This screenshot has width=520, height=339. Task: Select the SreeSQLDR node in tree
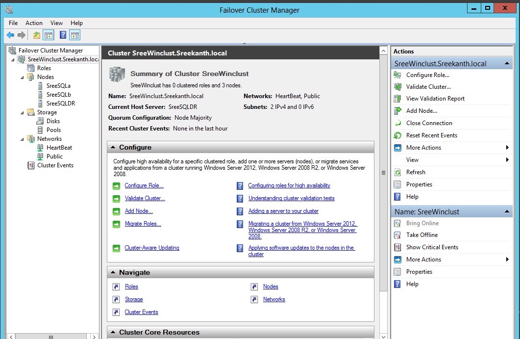[60, 104]
